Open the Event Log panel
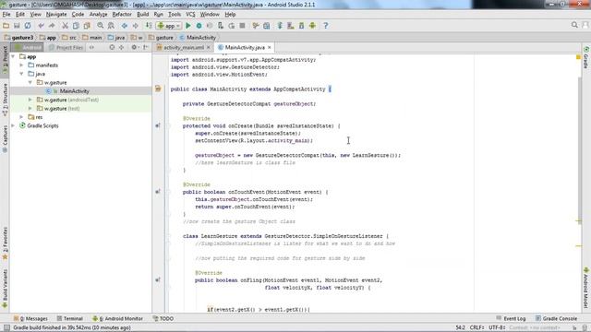The height and width of the screenshot is (332, 591). pyautogui.click(x=511, y=318)
